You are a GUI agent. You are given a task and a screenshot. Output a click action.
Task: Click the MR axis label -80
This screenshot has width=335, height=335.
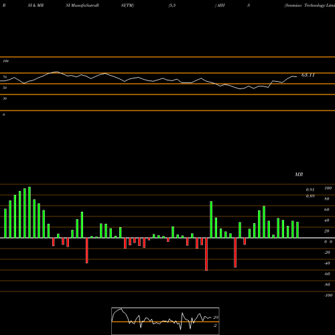327,285
